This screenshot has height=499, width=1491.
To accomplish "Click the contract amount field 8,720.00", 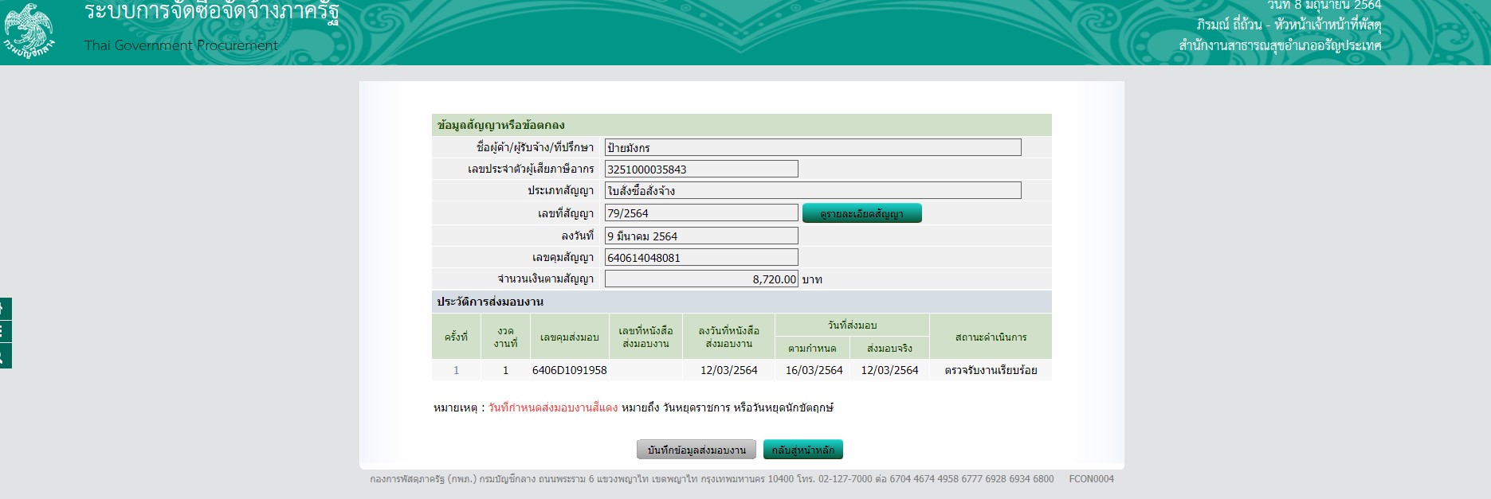I will (x=700, y=279).
